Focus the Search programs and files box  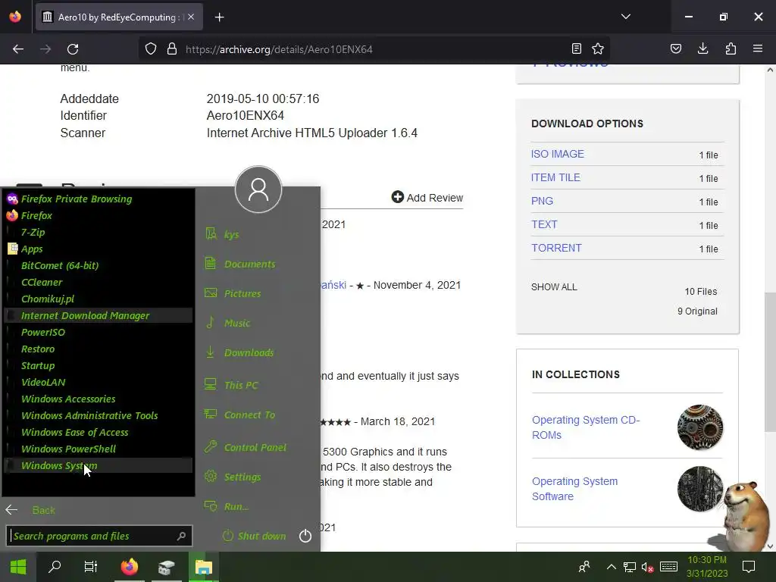click(99, 536)
